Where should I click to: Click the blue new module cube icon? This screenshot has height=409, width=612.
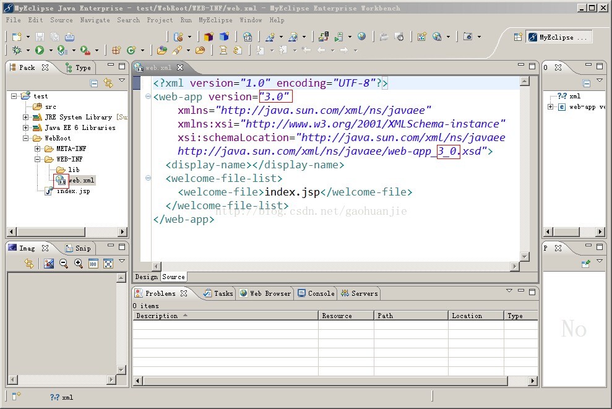coord(224,37)
